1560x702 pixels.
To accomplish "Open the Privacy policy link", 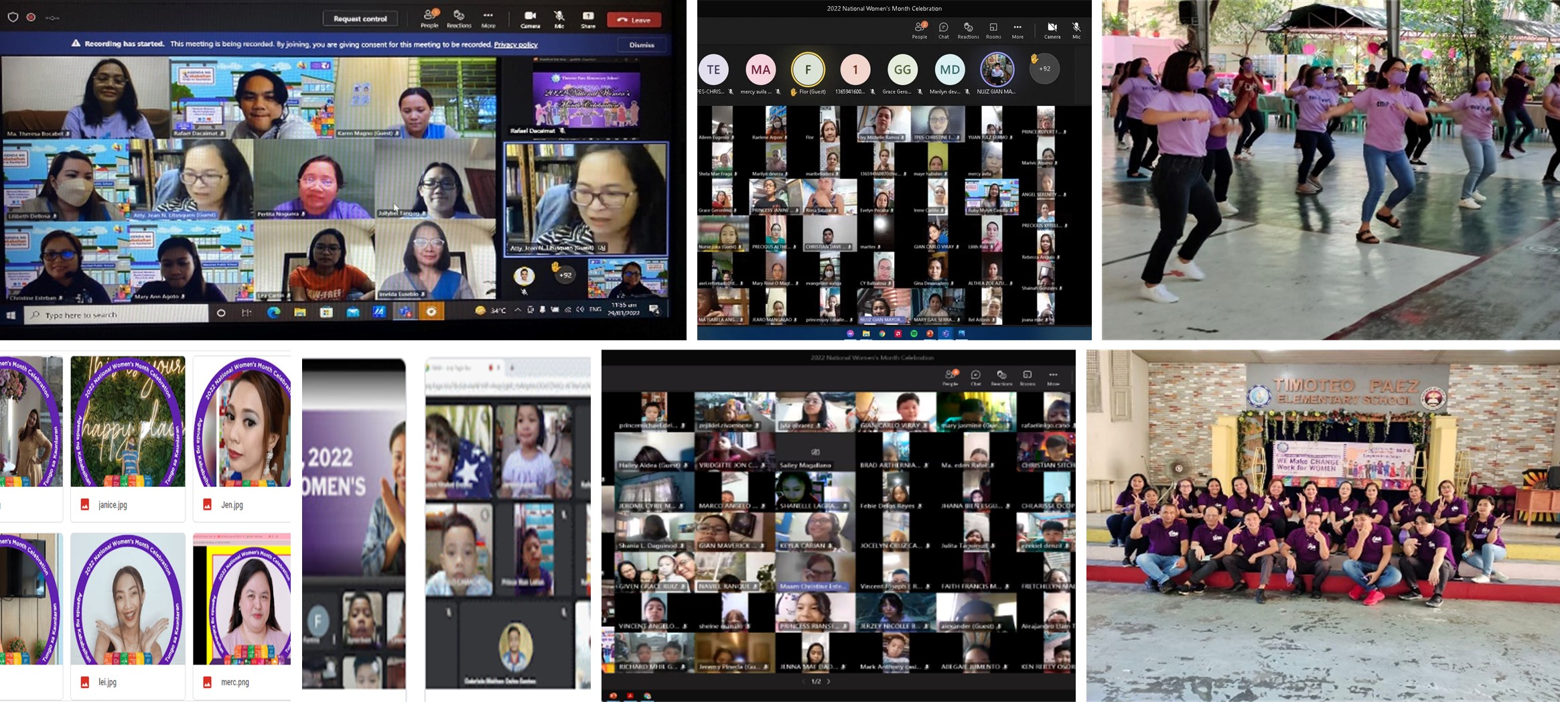I will coord(515,45).
